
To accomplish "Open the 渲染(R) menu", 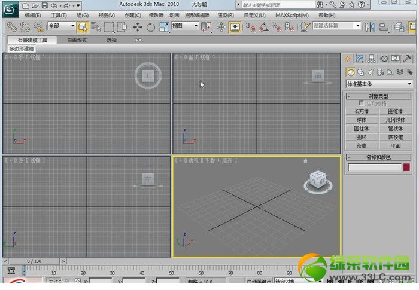I will click(226, 15).
